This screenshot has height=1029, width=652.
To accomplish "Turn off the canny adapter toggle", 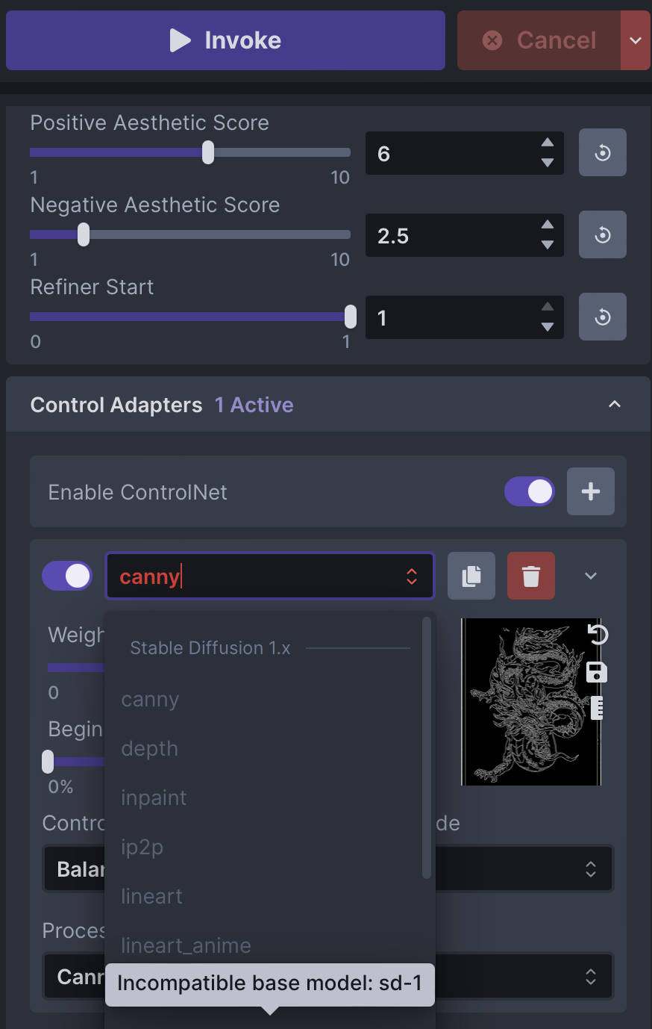I will [x=66, y=576].
